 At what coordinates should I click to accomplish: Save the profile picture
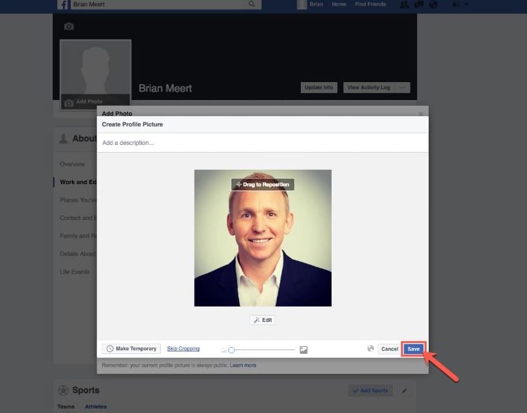click(x=413, y=349)
